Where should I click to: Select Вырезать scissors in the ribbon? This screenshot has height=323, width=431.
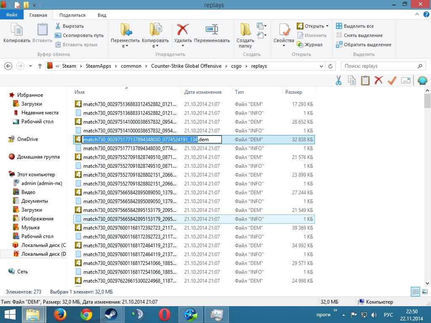point(69,26)
